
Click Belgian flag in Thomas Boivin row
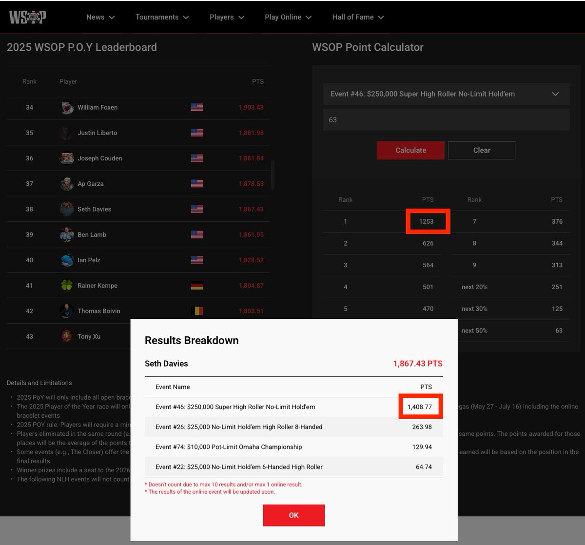coord(197,311)
